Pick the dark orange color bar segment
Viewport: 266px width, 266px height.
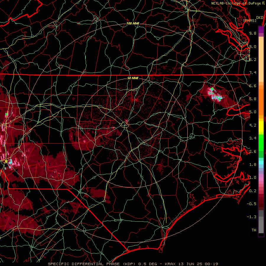coord(261,102)
